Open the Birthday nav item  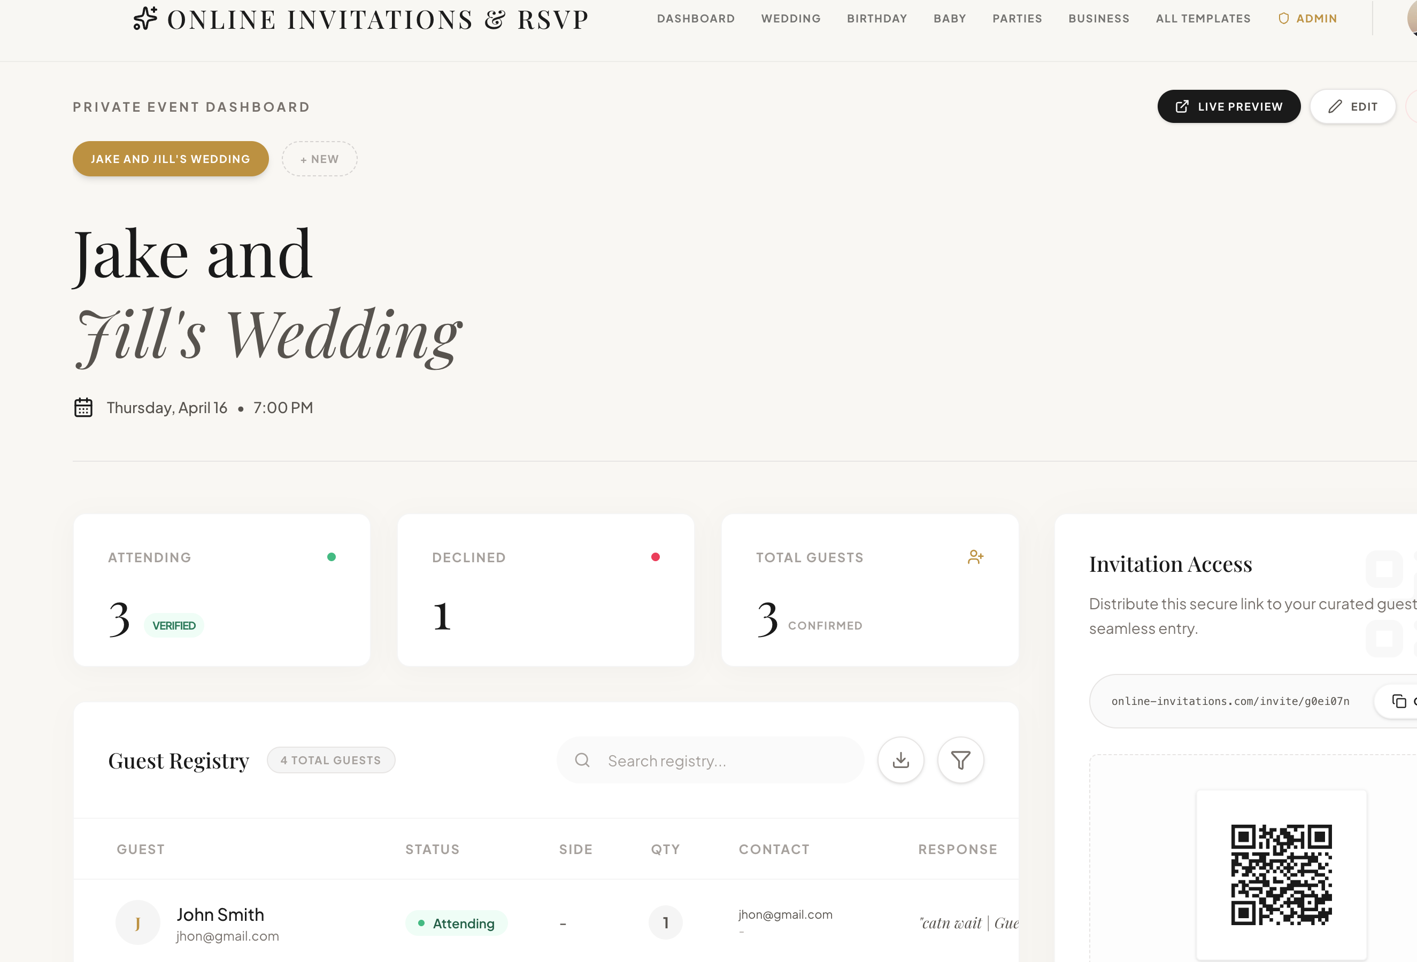point(877,19)
